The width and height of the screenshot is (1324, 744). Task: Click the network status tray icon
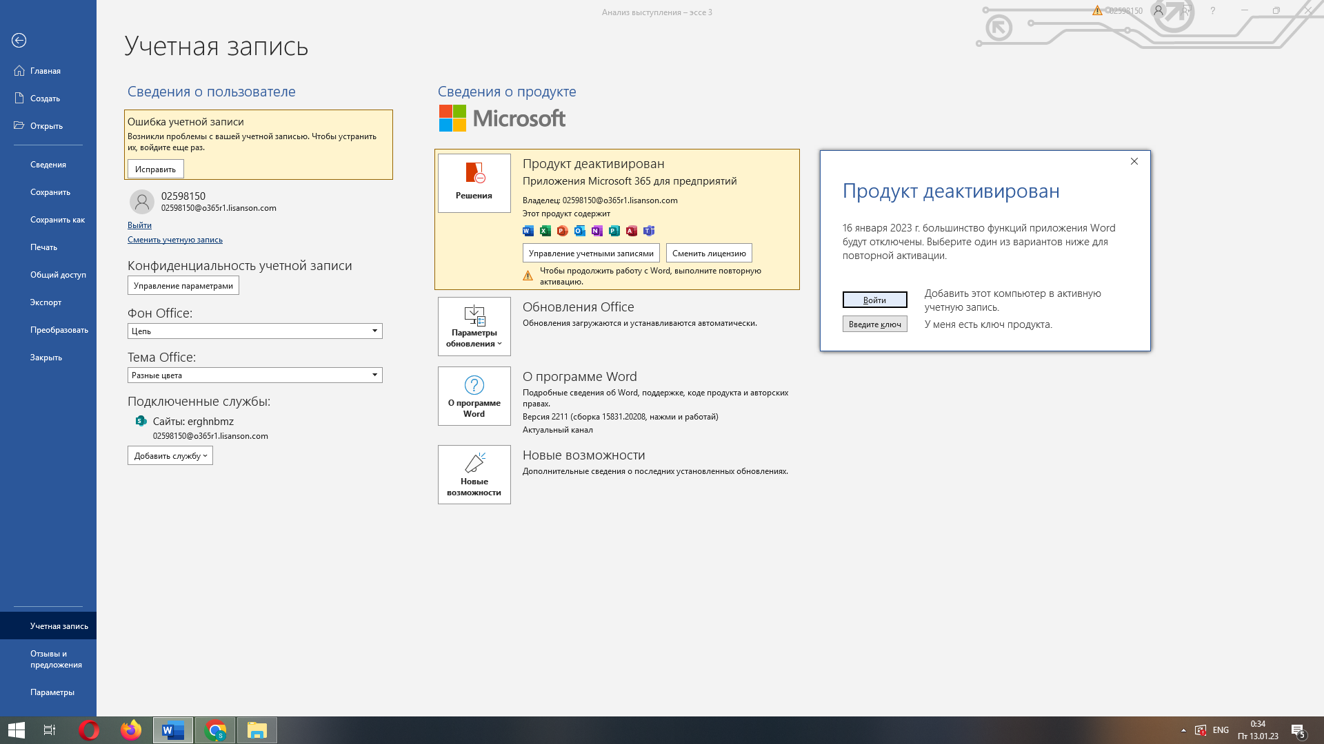click(1201, 730)
